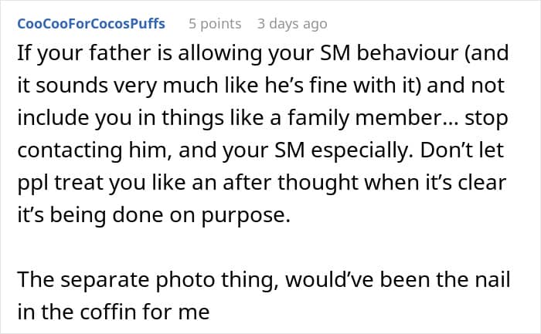Click the "3 days ago" timestamp
541x334 pixels.
tap(291, 24)
